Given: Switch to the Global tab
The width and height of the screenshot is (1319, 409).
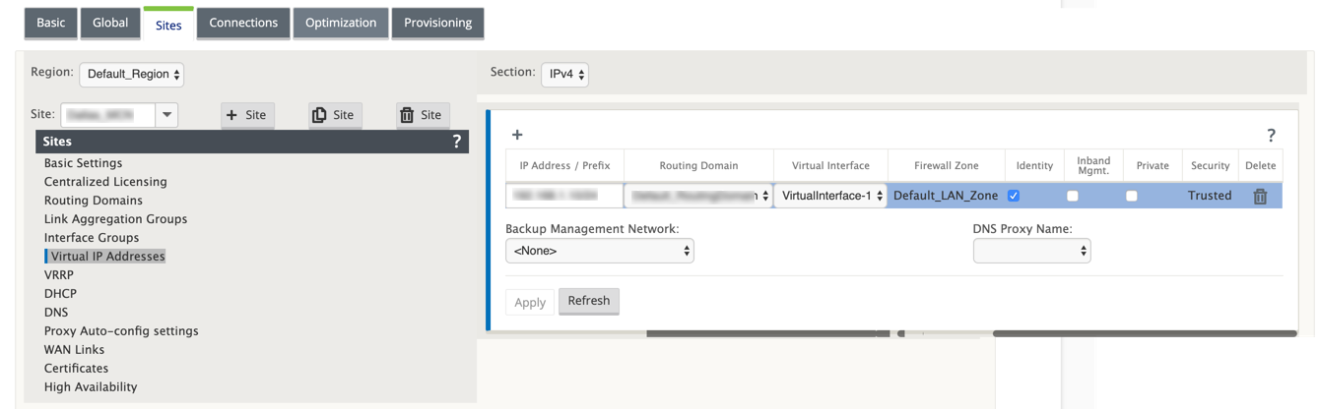Looking at the screenshot, I should coord(110,23).
